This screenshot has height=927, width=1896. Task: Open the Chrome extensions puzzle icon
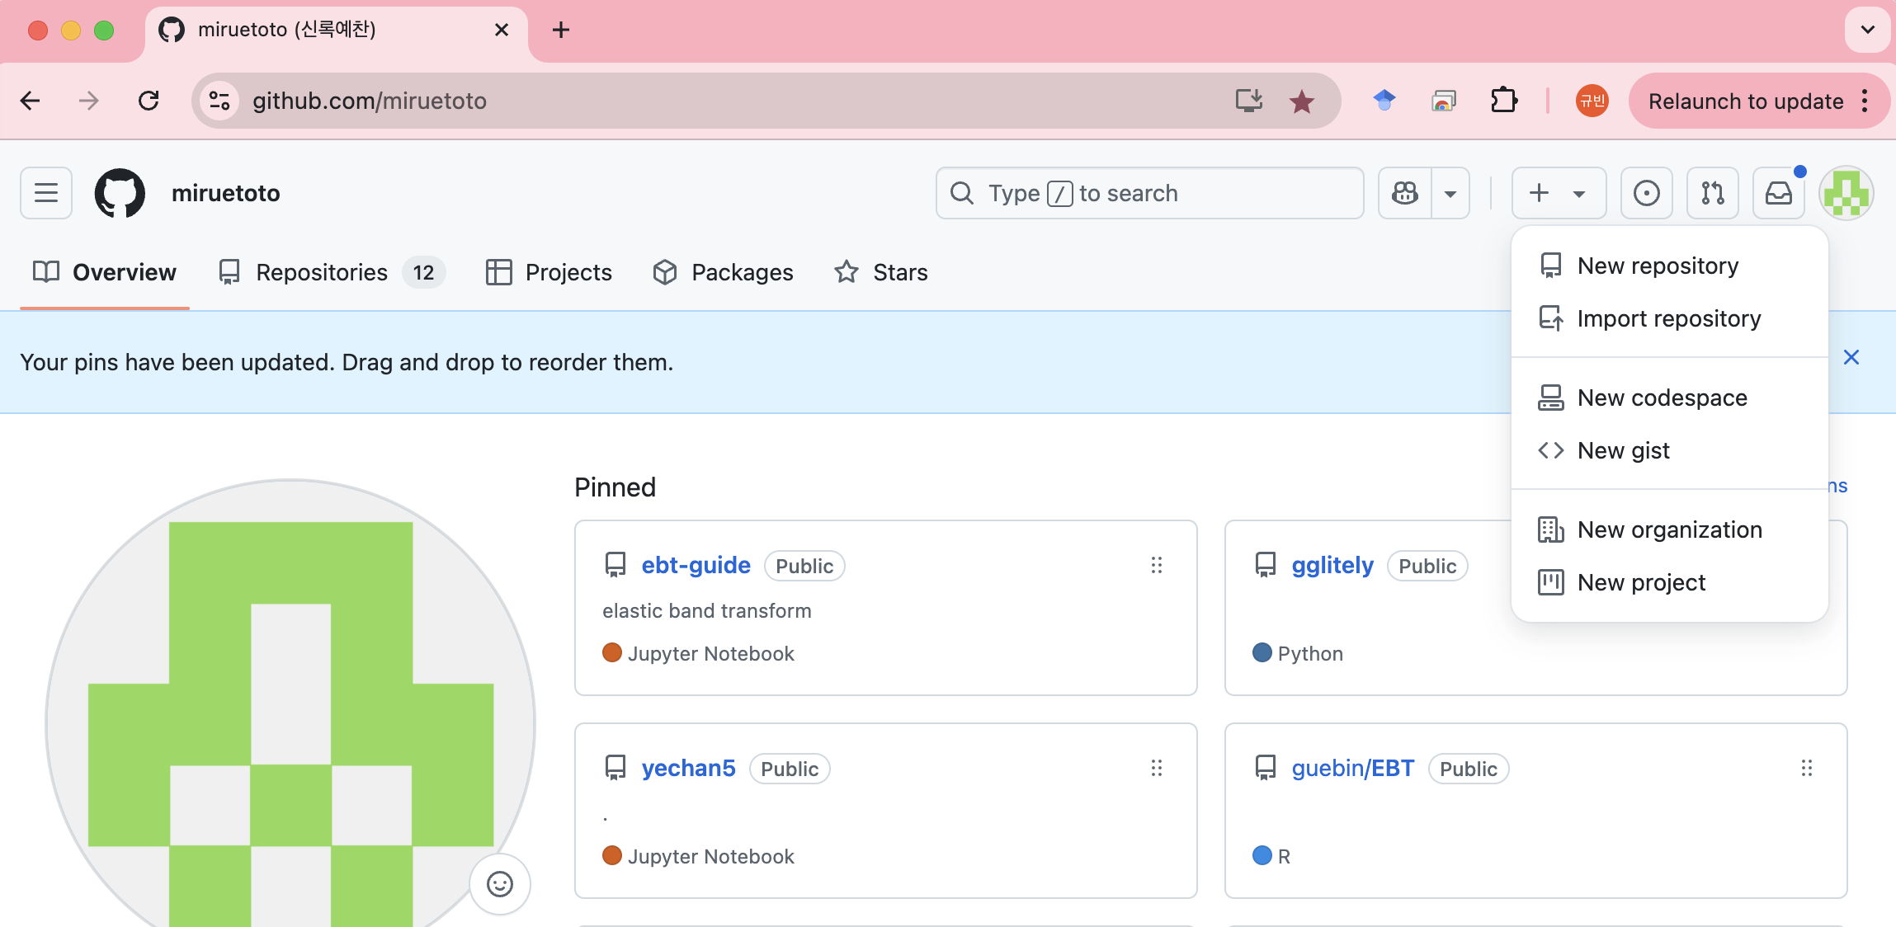tap(1503, 101)
